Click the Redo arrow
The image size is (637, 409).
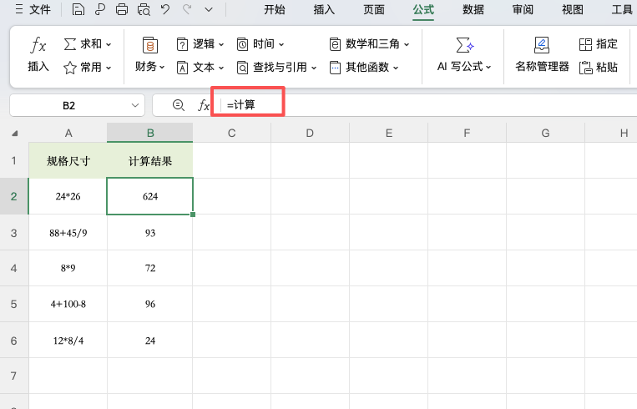(187, 9)
